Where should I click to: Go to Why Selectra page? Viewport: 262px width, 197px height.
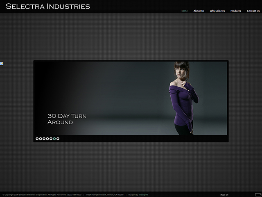217,11
